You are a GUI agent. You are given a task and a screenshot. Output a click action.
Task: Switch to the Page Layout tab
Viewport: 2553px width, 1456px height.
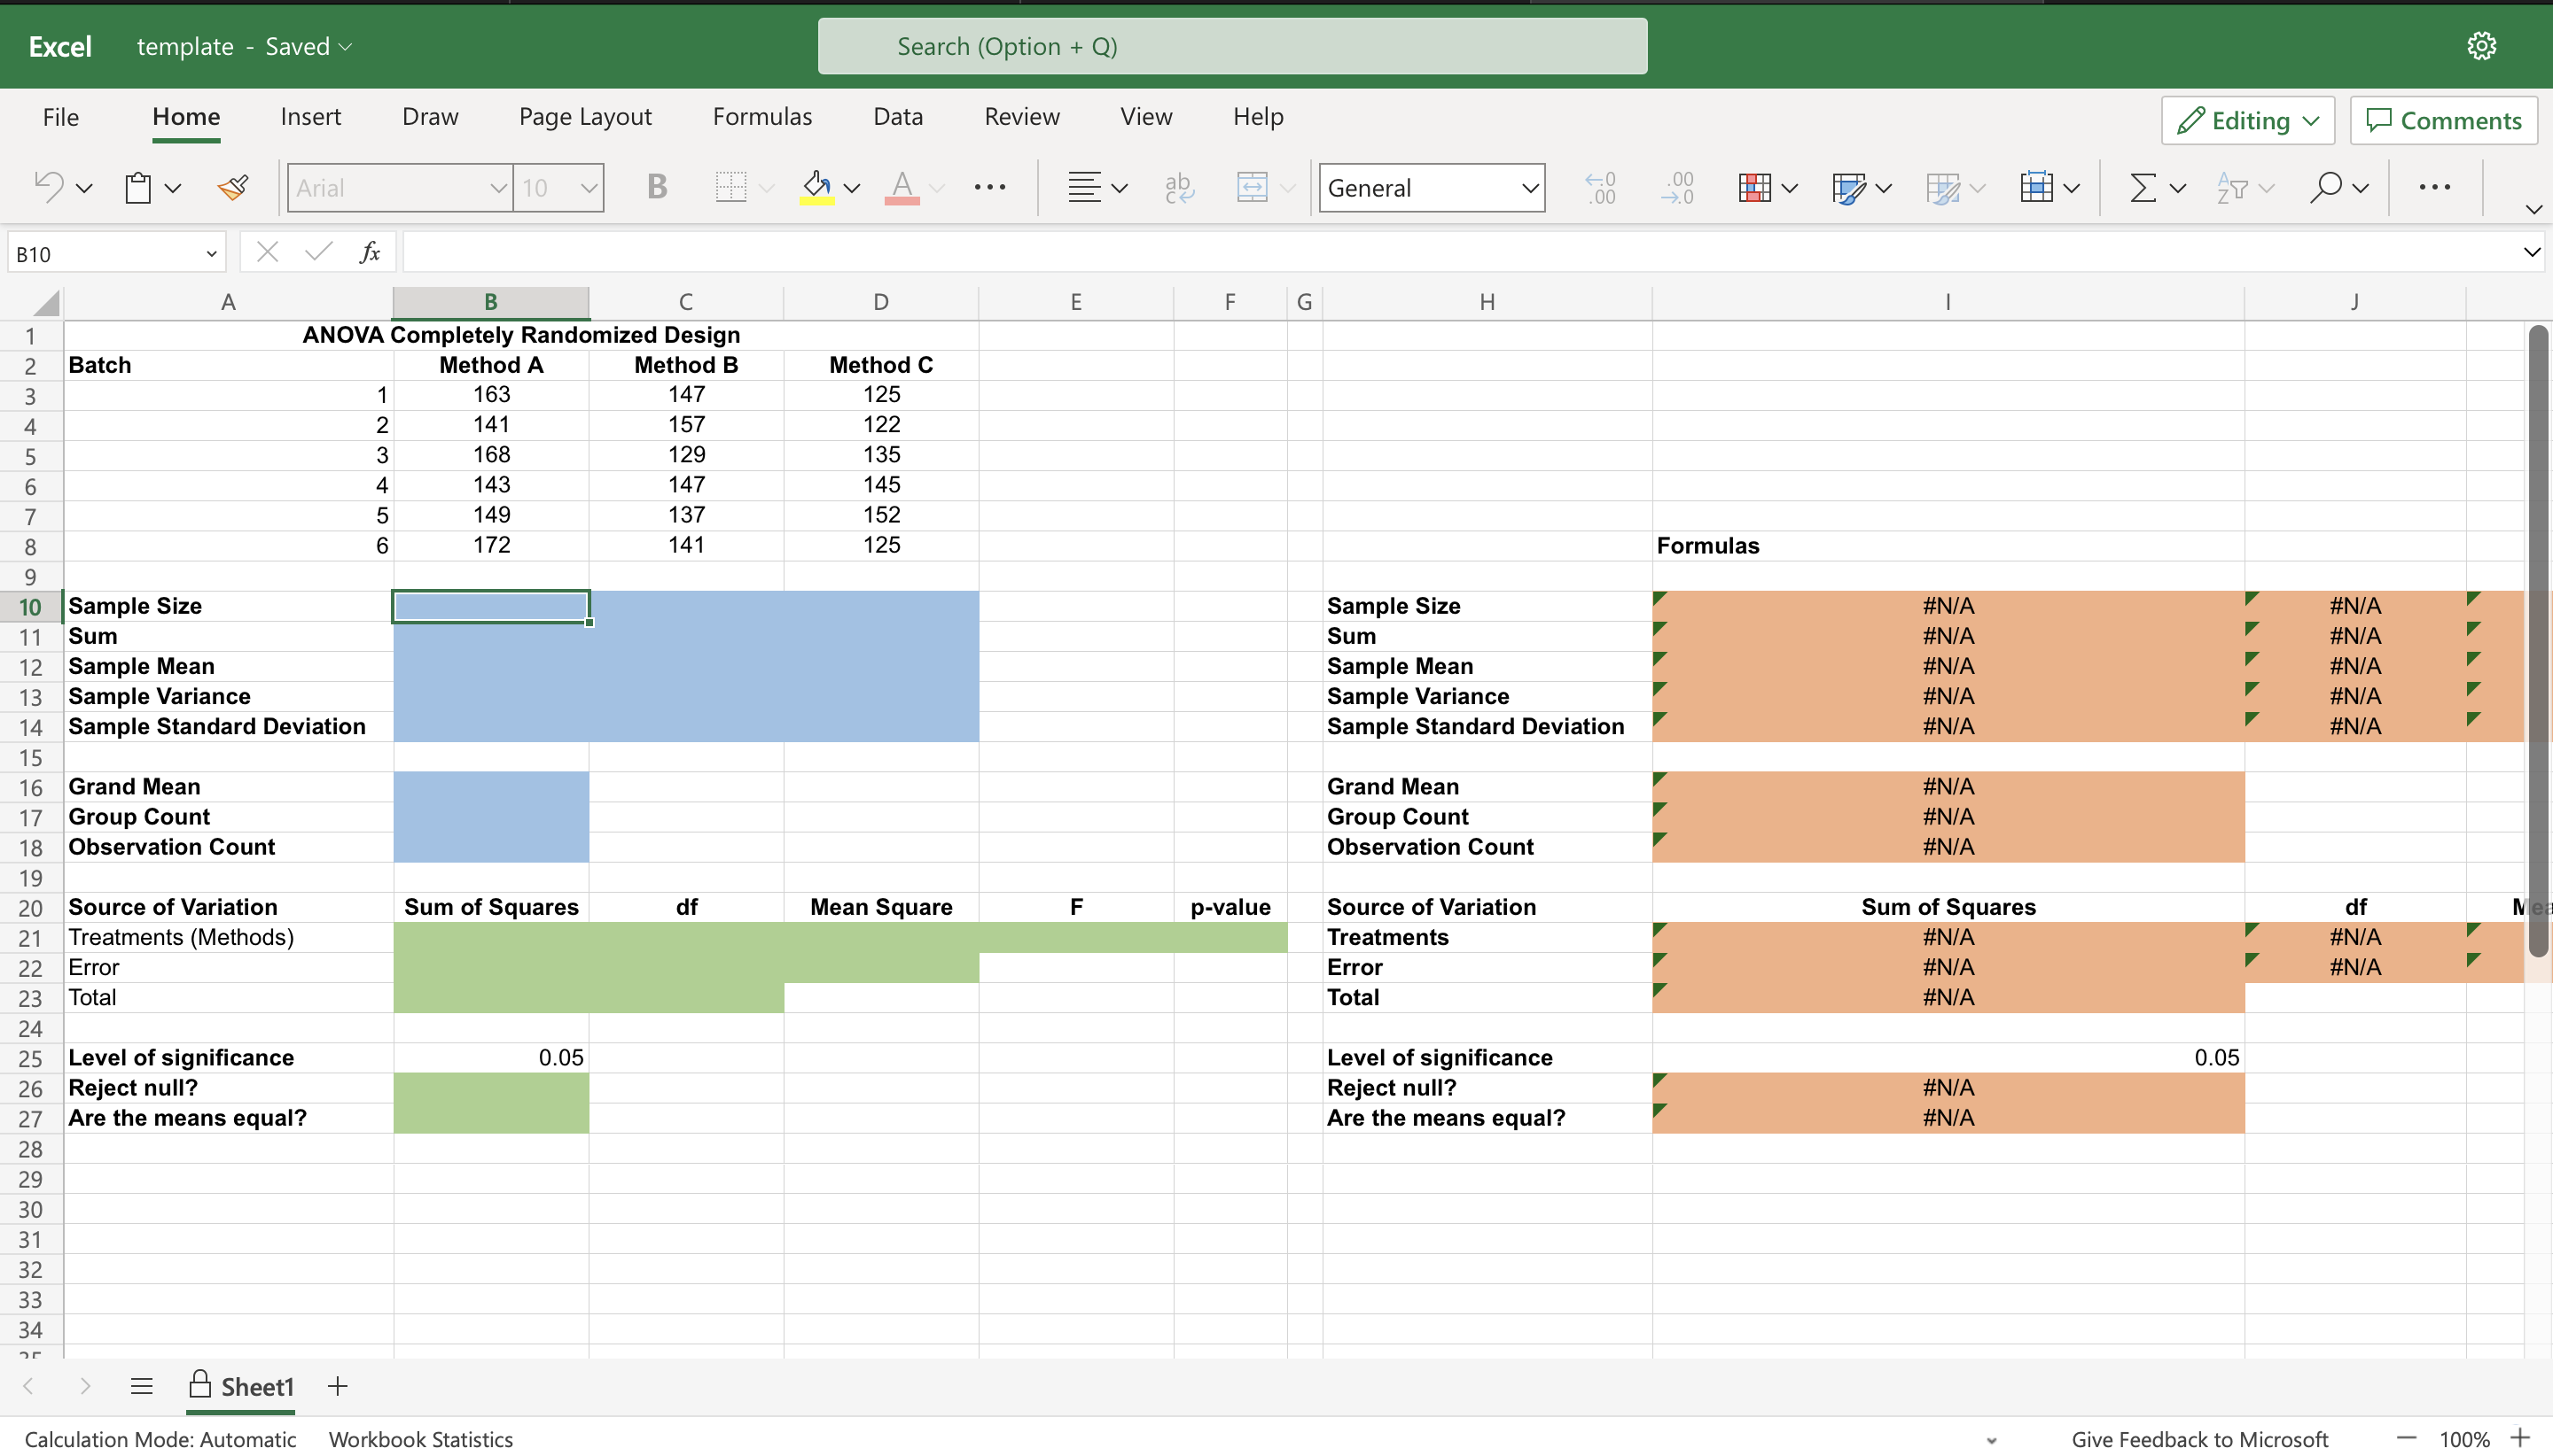tap(584, 116)
